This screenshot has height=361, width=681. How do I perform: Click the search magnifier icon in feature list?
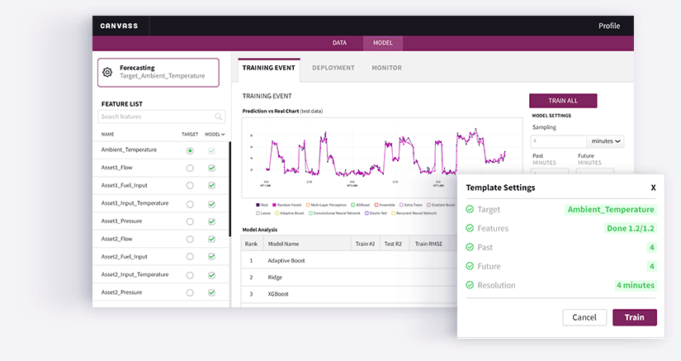pos(219,117)
